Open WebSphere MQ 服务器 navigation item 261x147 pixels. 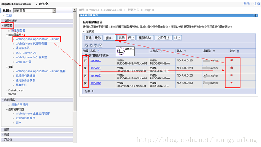[31, 57]
